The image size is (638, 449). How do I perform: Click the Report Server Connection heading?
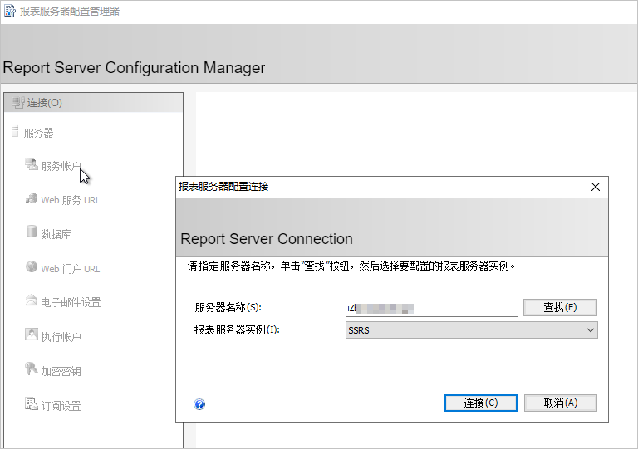(267, 239)
